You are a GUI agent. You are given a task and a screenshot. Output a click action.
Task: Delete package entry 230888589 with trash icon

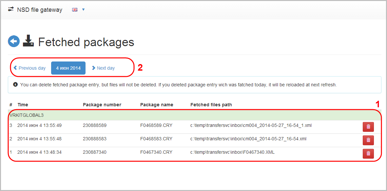pyautogui.click(x=368, y=127)
